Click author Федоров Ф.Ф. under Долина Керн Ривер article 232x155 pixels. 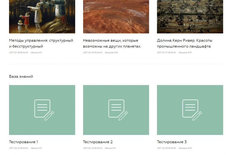coord(185,53)
